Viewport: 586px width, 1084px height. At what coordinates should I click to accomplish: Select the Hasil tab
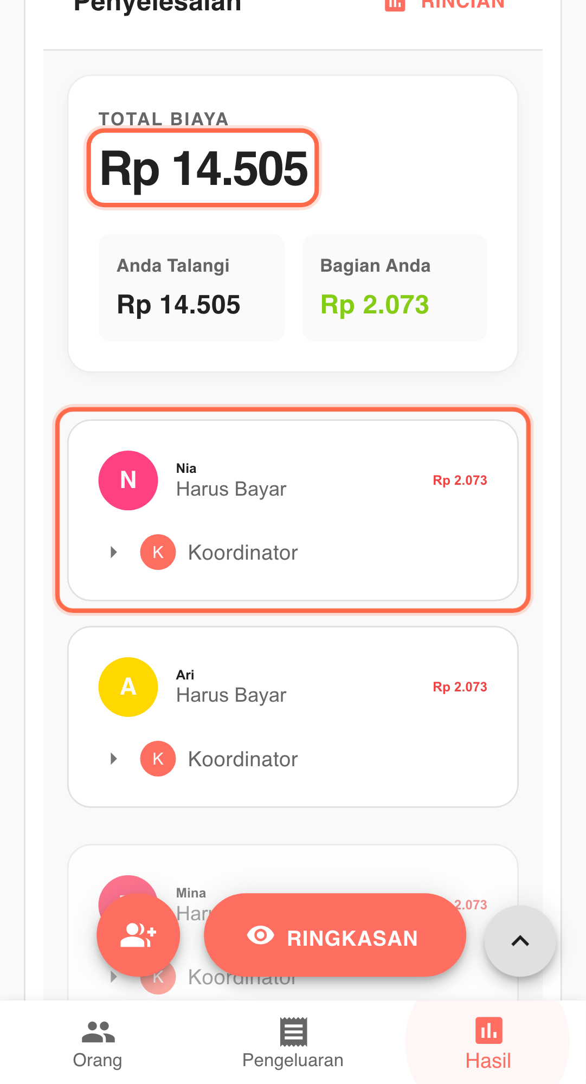click(x=488, y=1043)
